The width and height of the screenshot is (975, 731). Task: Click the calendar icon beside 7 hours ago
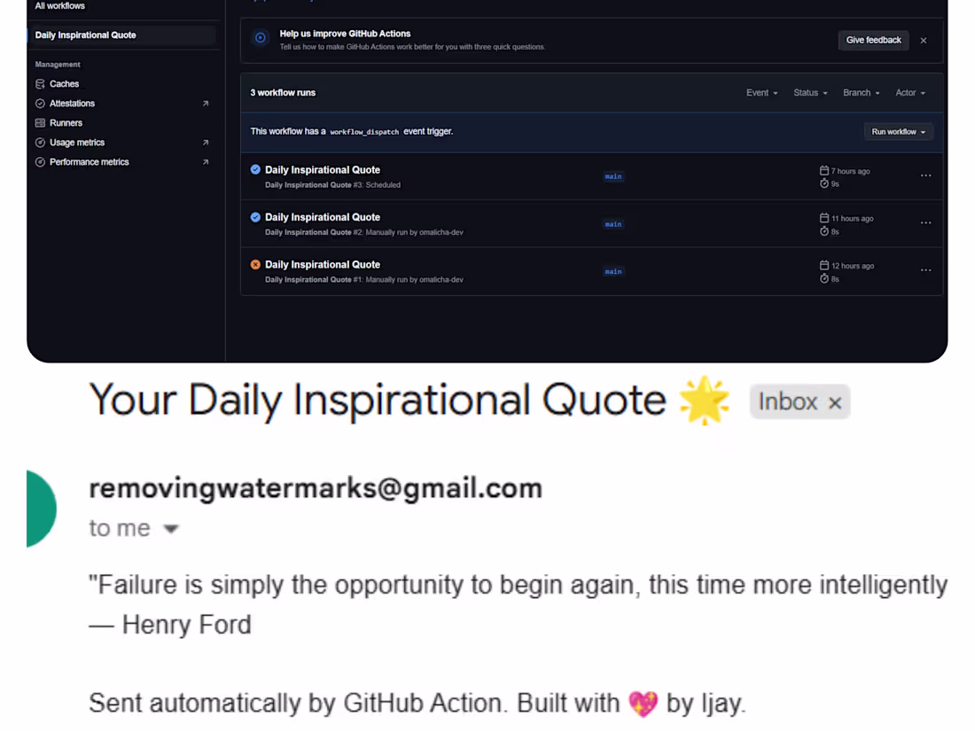[x=824, y=170]
